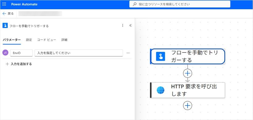Click the globe icon on HTTP card
Viewport: 253px width, 120px height.
[160, 90]
